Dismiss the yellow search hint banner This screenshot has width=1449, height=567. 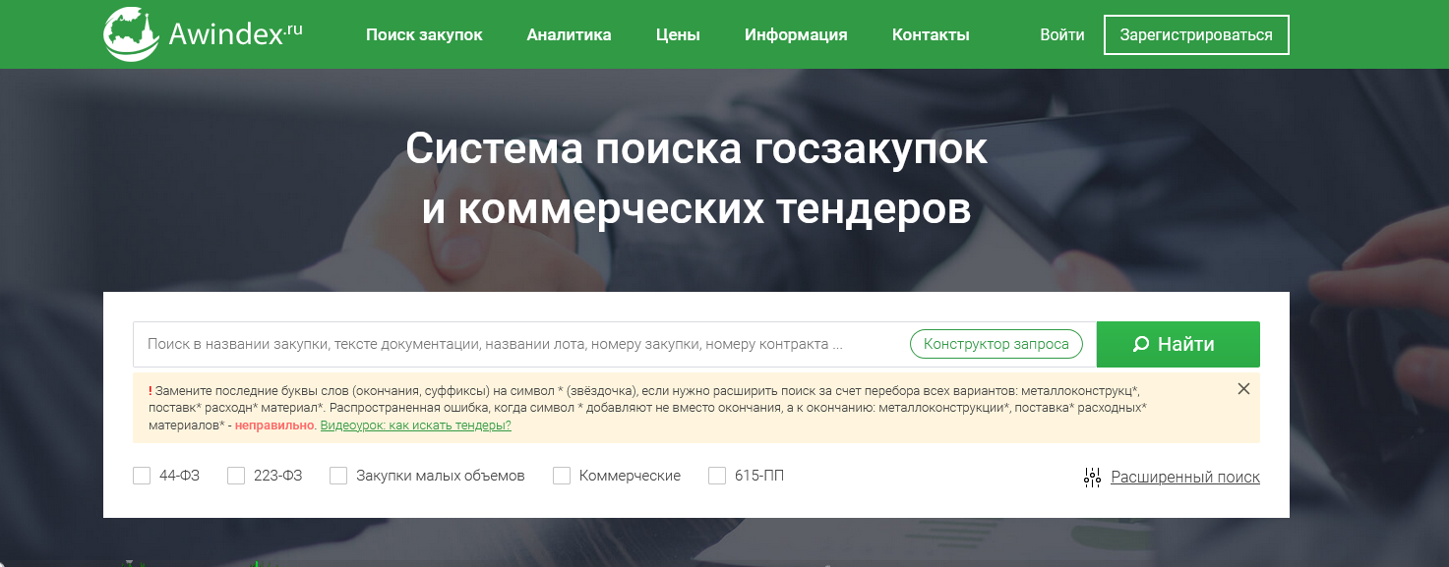click(1243, 389)
